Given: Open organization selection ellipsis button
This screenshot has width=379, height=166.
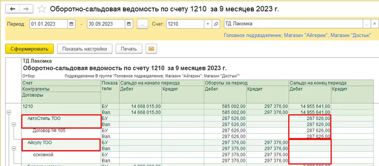Looking at the screenshot, I should click(x=367, y=24).
